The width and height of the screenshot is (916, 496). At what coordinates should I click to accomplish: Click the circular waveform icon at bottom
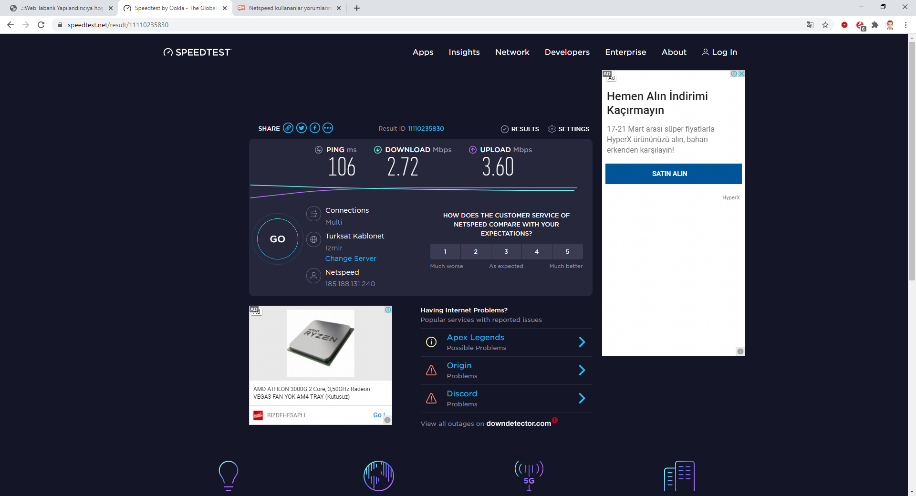[379, 475]
